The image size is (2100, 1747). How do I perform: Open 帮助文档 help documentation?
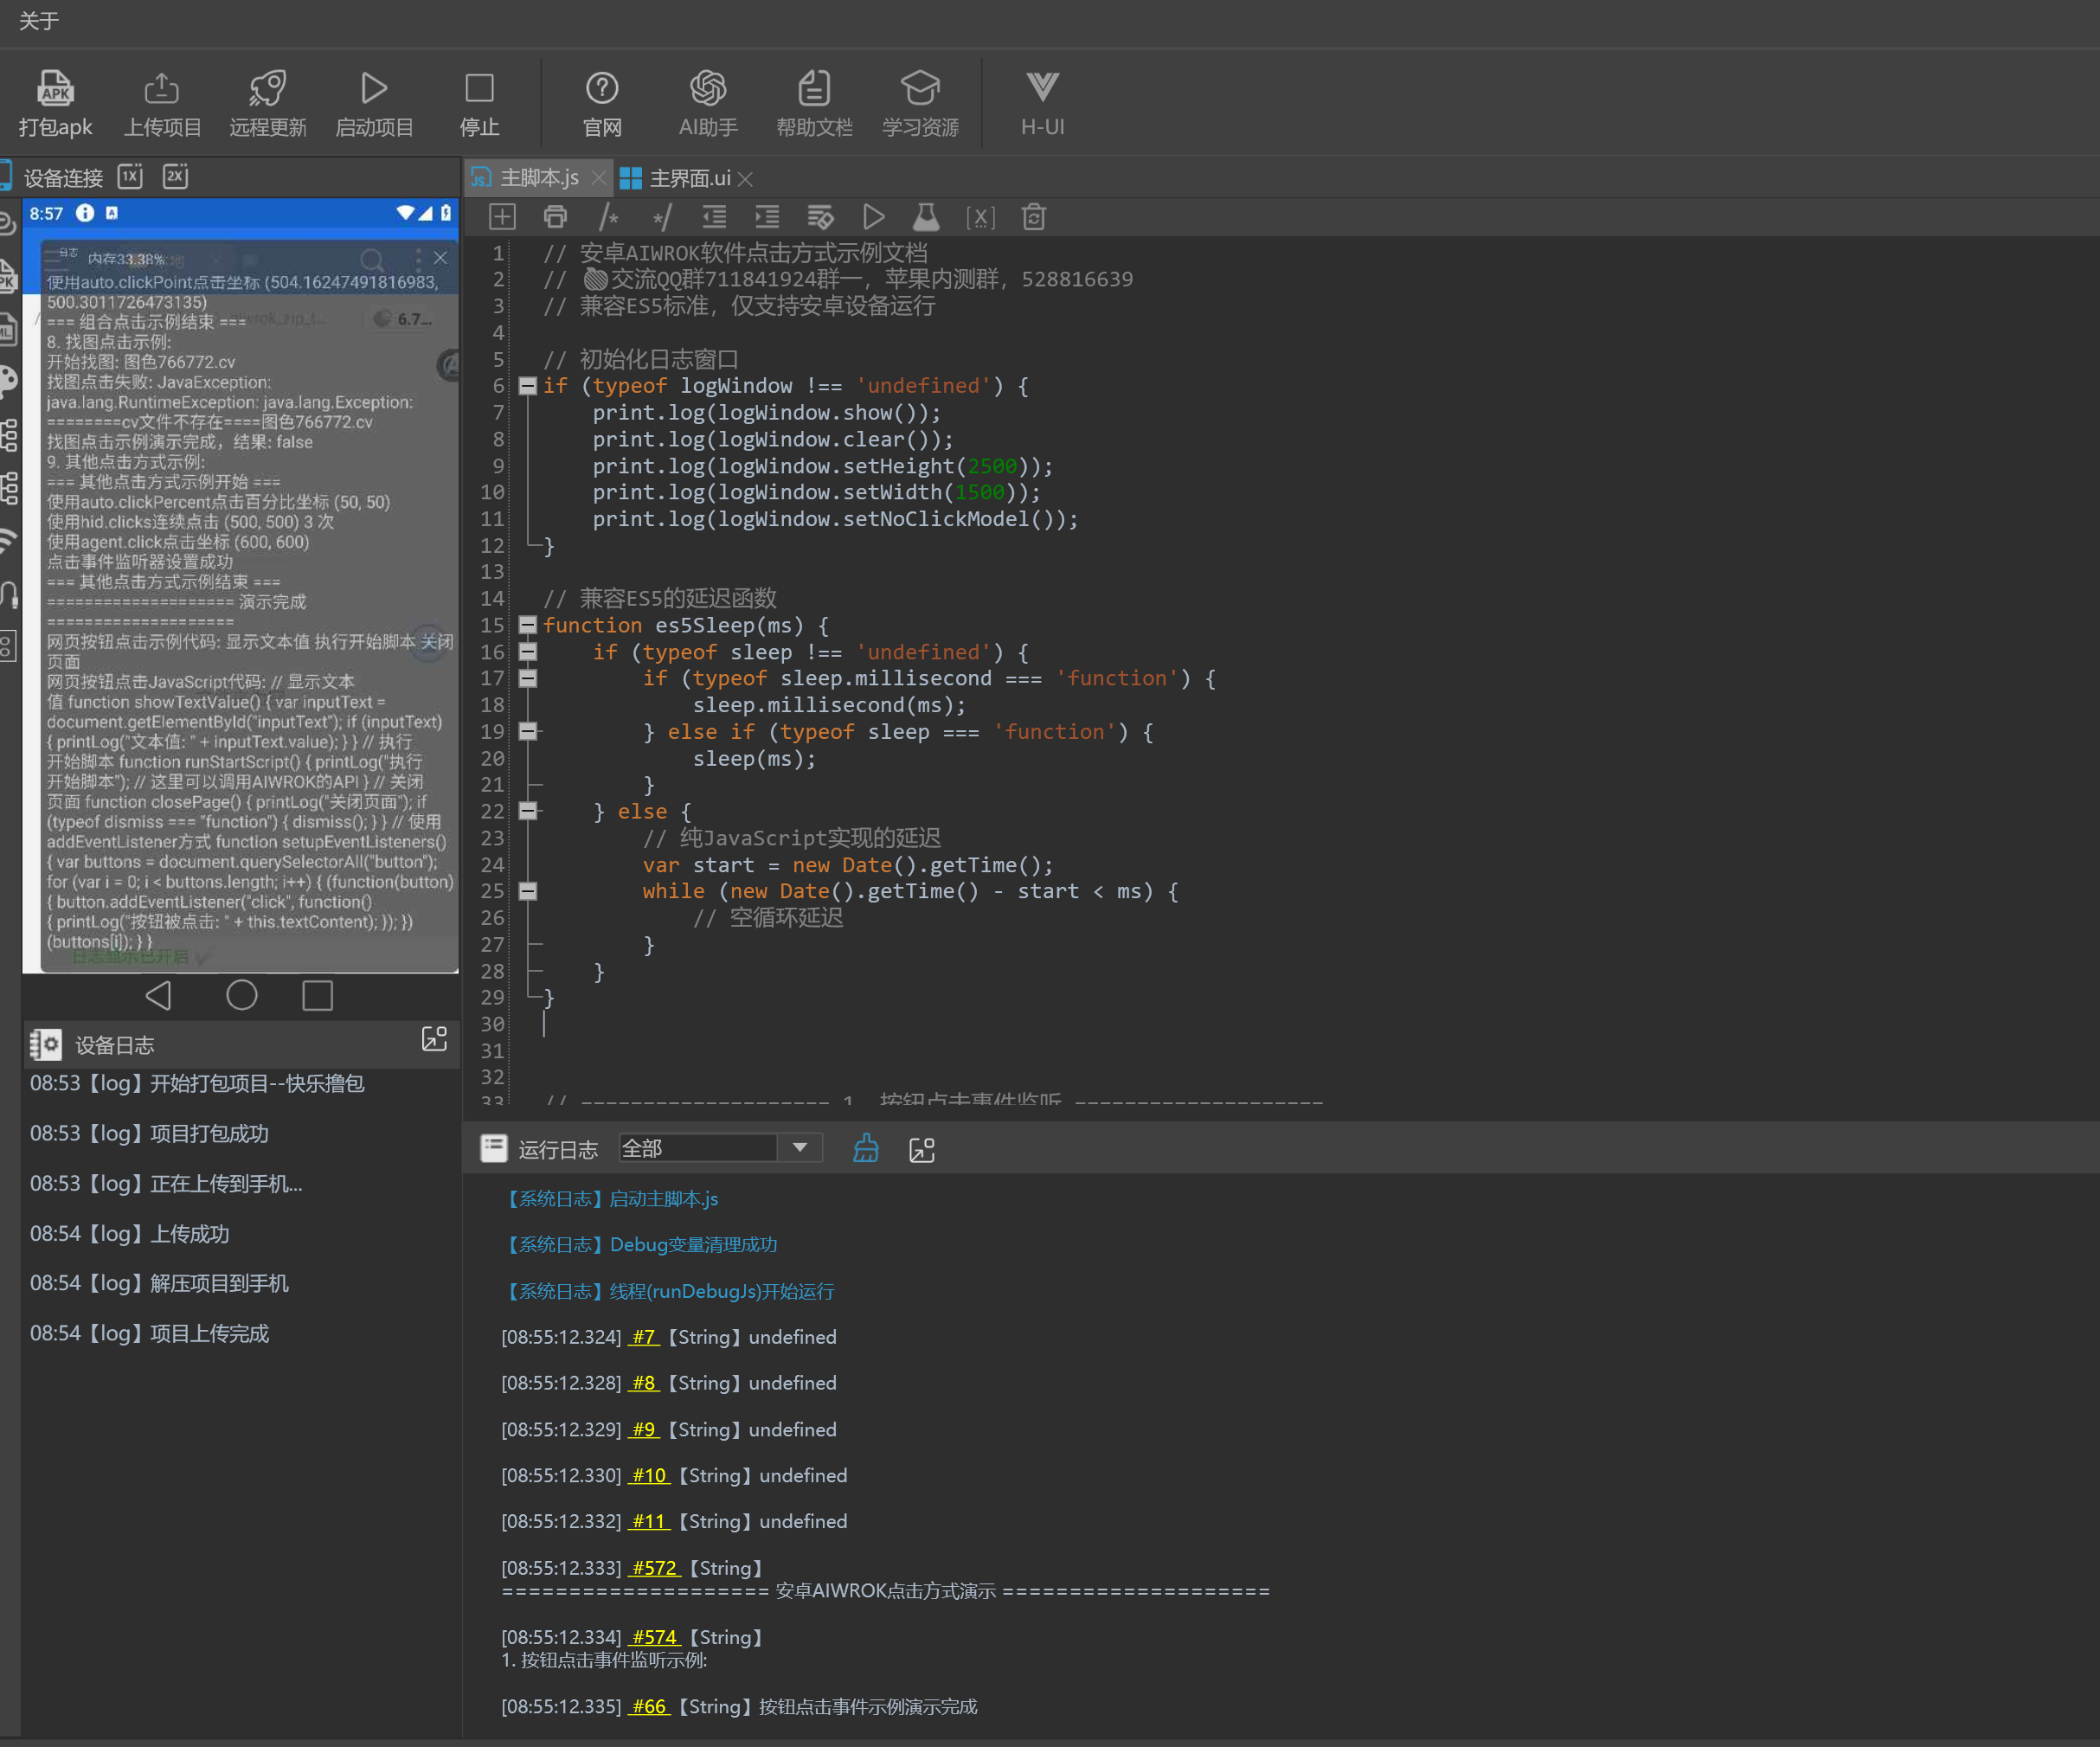point(814,89)
